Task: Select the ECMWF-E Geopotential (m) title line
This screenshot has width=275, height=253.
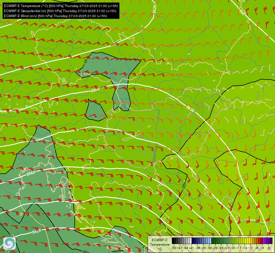Action: (x=60, y=11)
